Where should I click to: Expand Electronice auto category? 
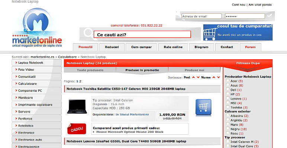click(x=36, y=140)
